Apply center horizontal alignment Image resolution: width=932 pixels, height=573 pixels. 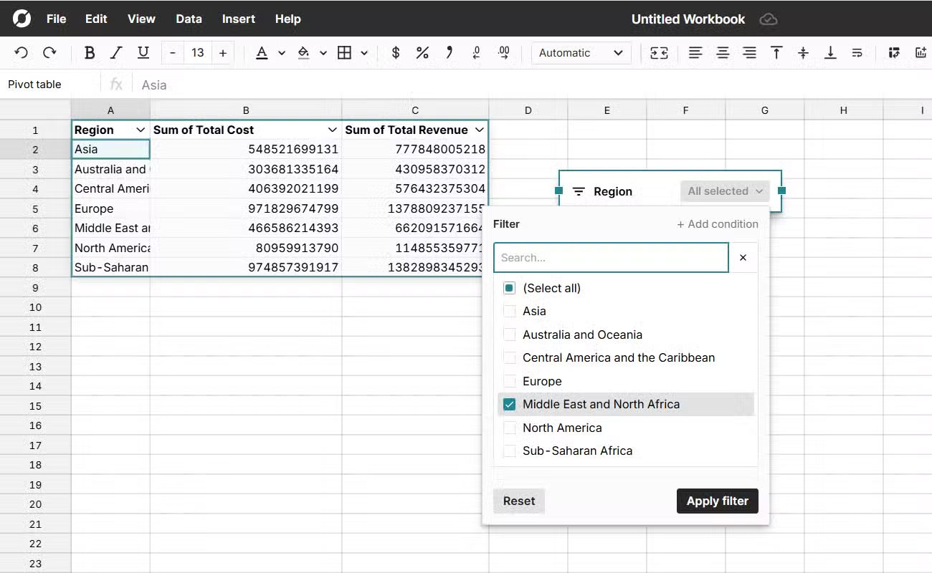coord(722,52)
